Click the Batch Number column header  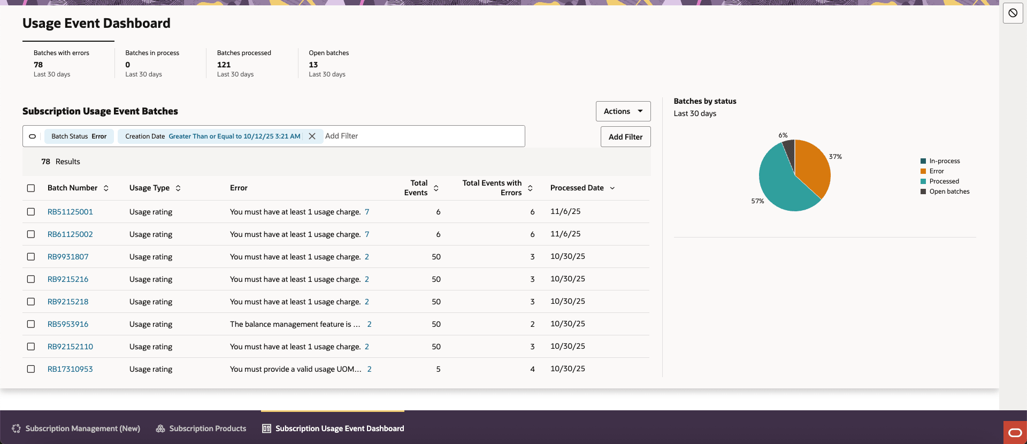click(72, 188)
